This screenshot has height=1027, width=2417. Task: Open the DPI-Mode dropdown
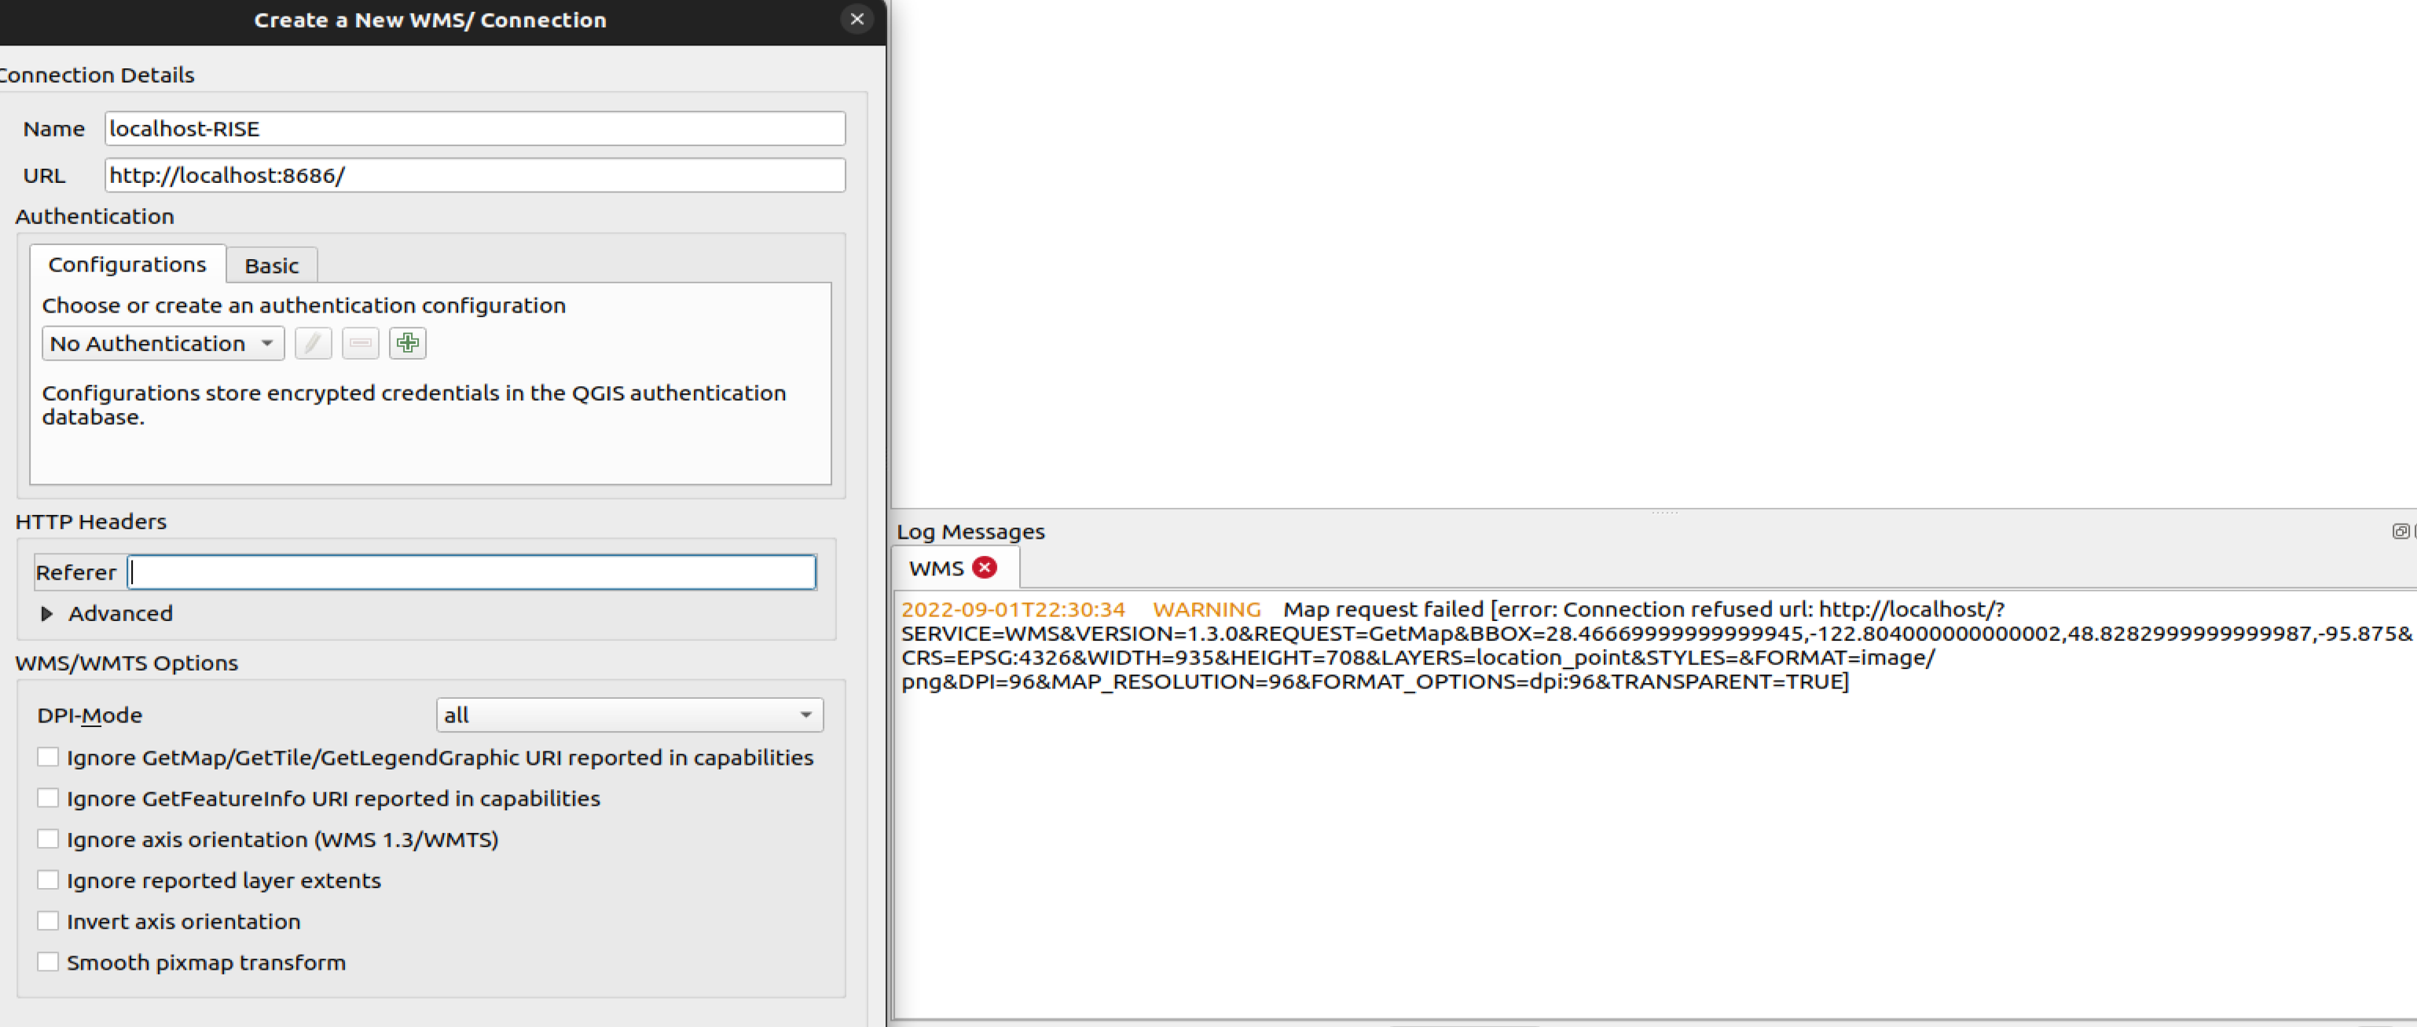pos(629,715)
